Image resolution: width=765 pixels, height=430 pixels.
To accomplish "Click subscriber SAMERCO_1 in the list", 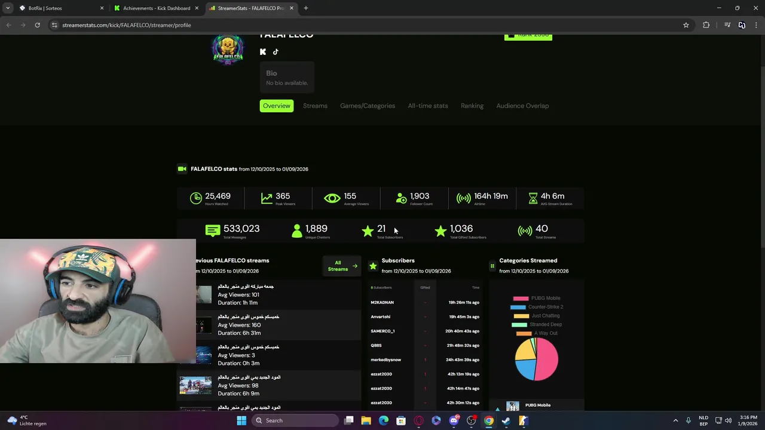I will [382, 331].
